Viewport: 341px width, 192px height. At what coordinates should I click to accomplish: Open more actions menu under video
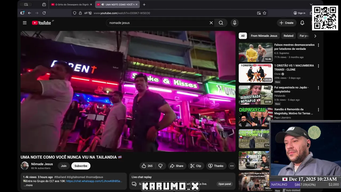[232, 166]
